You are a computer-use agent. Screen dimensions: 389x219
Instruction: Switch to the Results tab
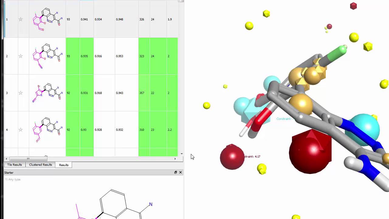point(64,165)
